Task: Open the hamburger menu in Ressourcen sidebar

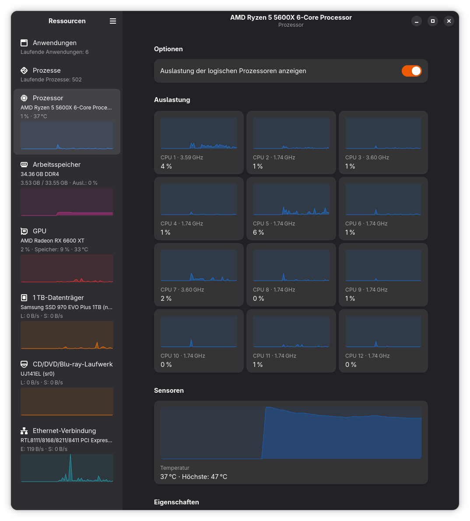Action: (x=113, y=21)
